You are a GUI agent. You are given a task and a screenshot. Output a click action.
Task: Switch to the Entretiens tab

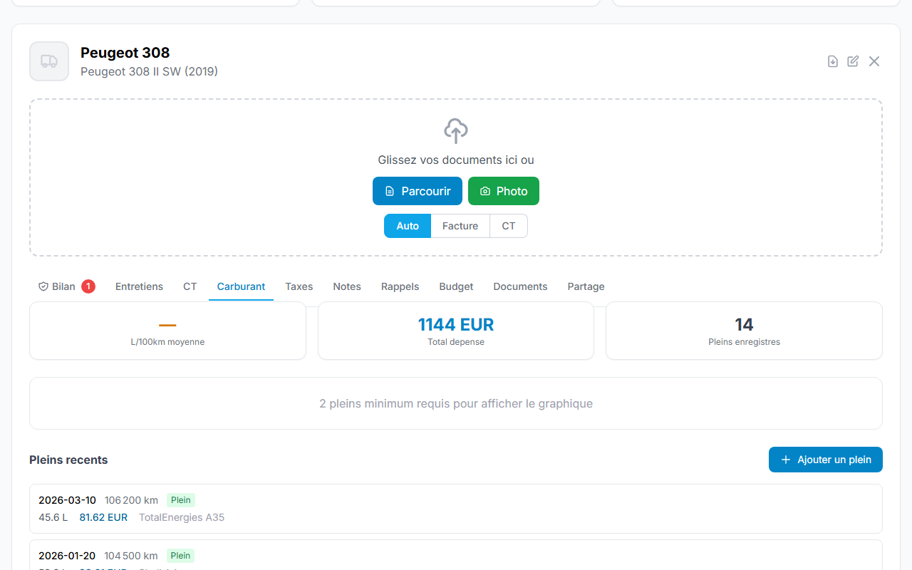point(139,286)
